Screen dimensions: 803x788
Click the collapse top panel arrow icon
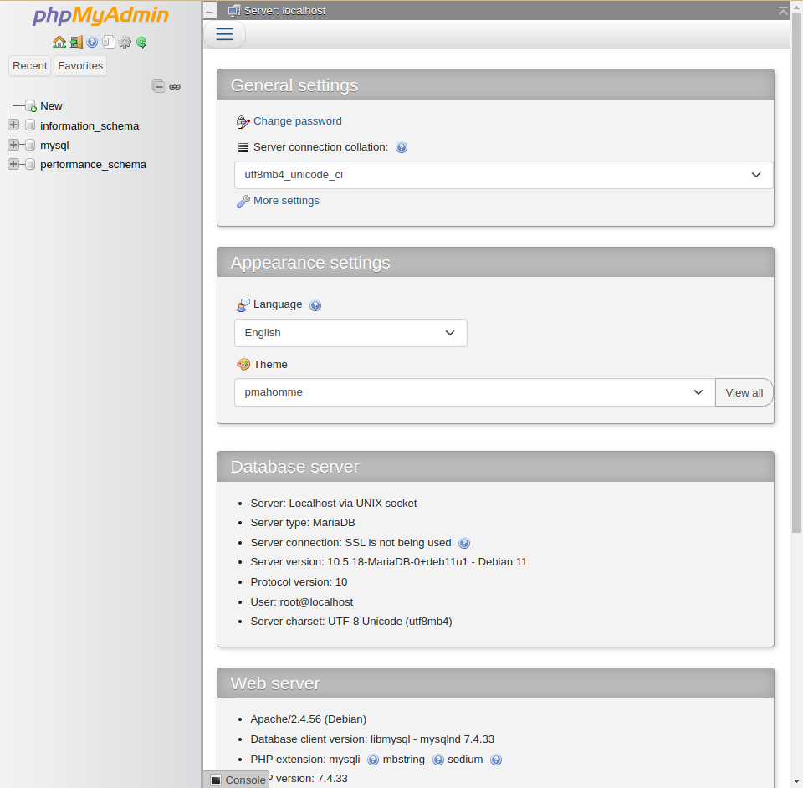click(x=783, y=11)
